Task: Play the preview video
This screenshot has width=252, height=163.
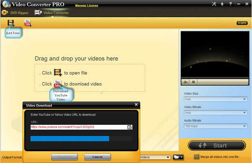Action: (185, 82)
